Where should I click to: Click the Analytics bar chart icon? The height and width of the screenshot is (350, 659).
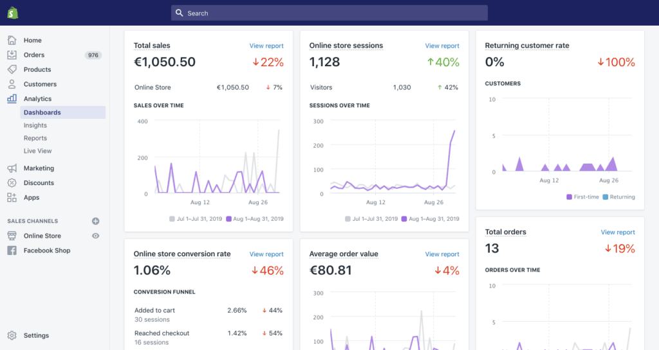pos(12,99)
